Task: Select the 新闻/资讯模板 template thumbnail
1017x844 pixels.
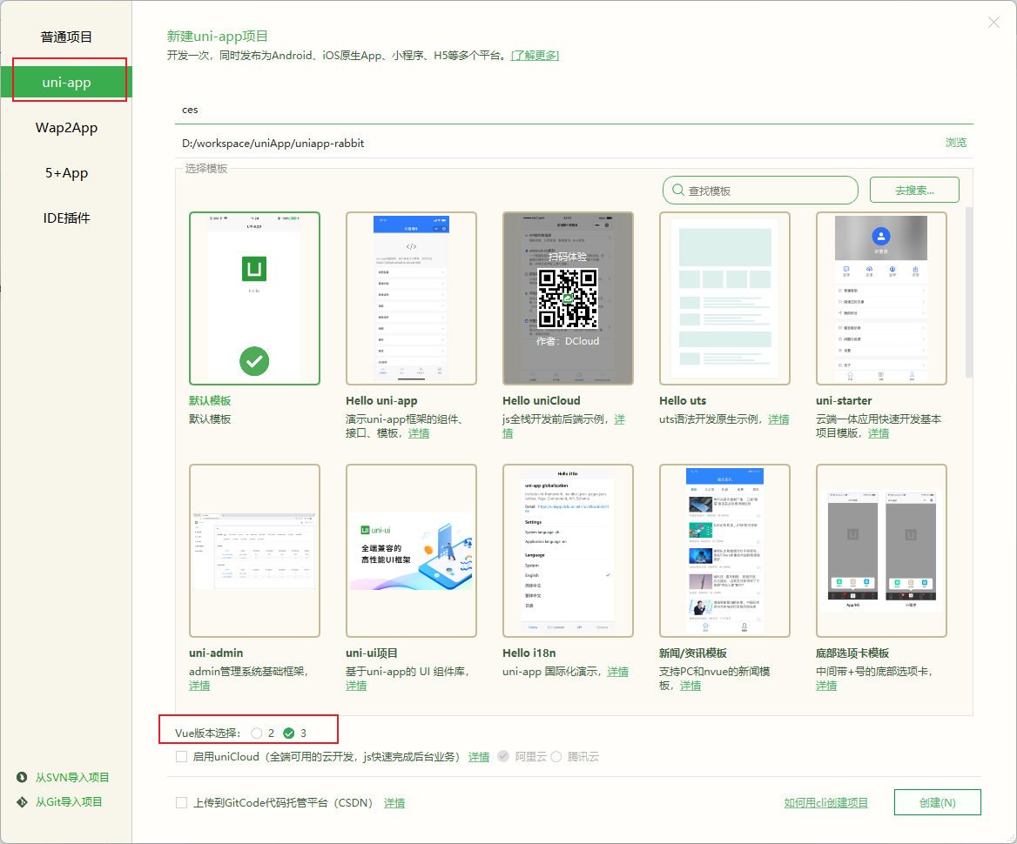Action: 724,551
